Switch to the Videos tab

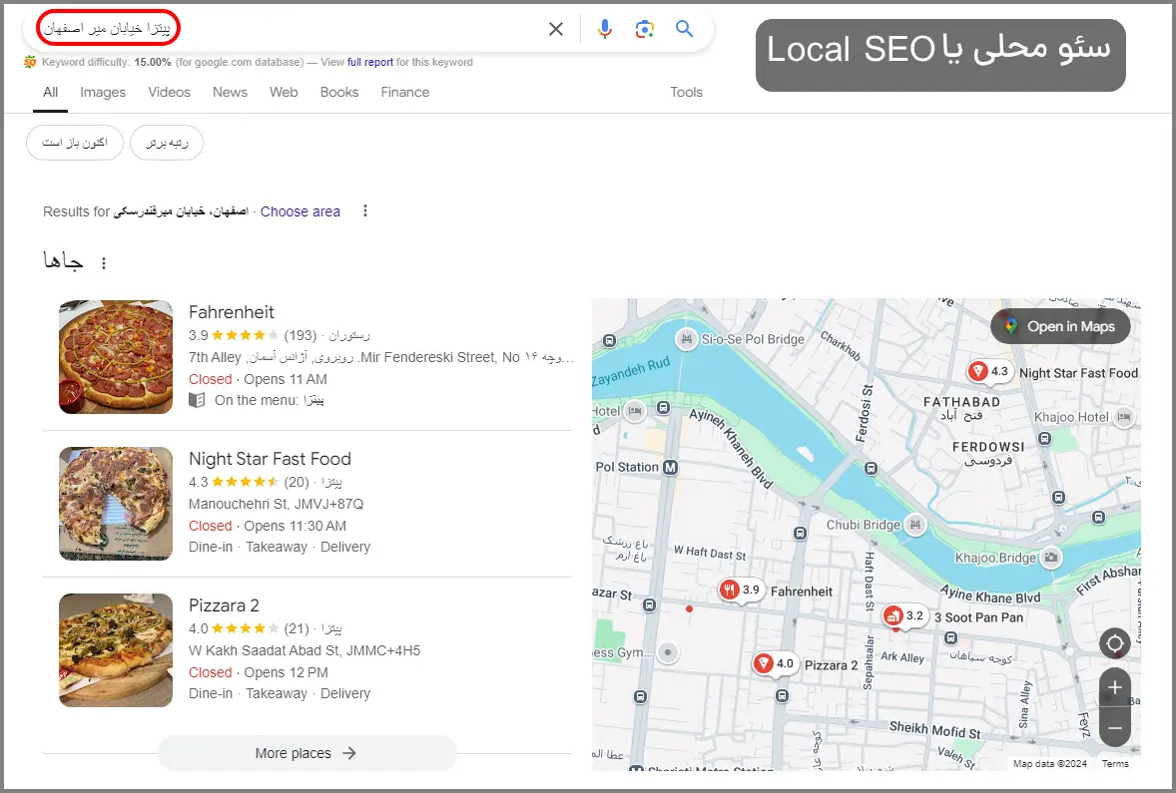pyautogui.click(x=169, y=92)
